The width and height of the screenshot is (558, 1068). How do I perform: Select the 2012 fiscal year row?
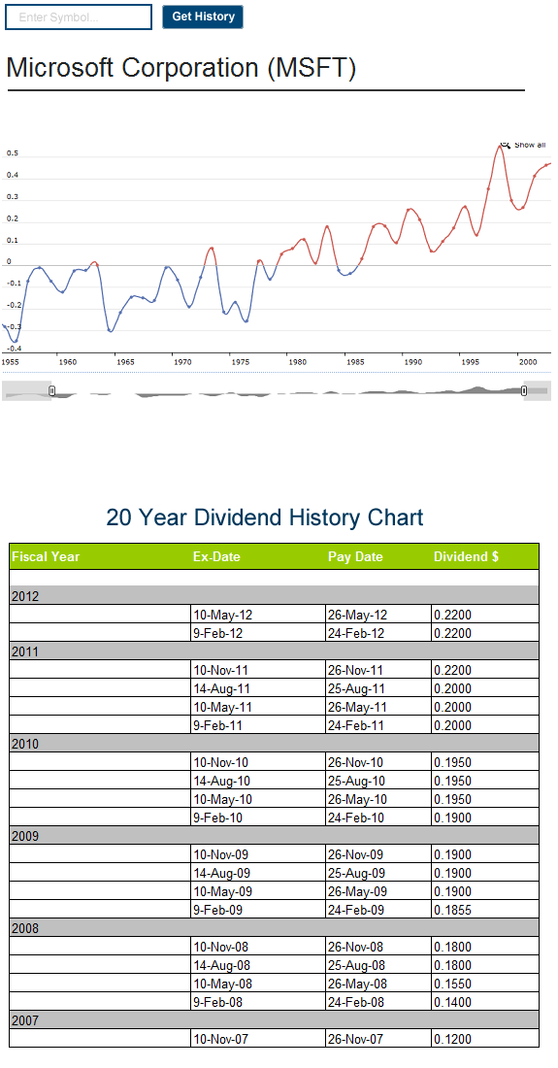tap(275, 596)
